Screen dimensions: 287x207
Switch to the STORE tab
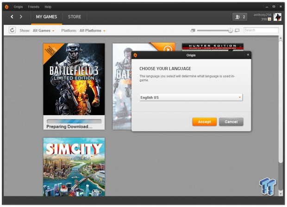(75, 17)
